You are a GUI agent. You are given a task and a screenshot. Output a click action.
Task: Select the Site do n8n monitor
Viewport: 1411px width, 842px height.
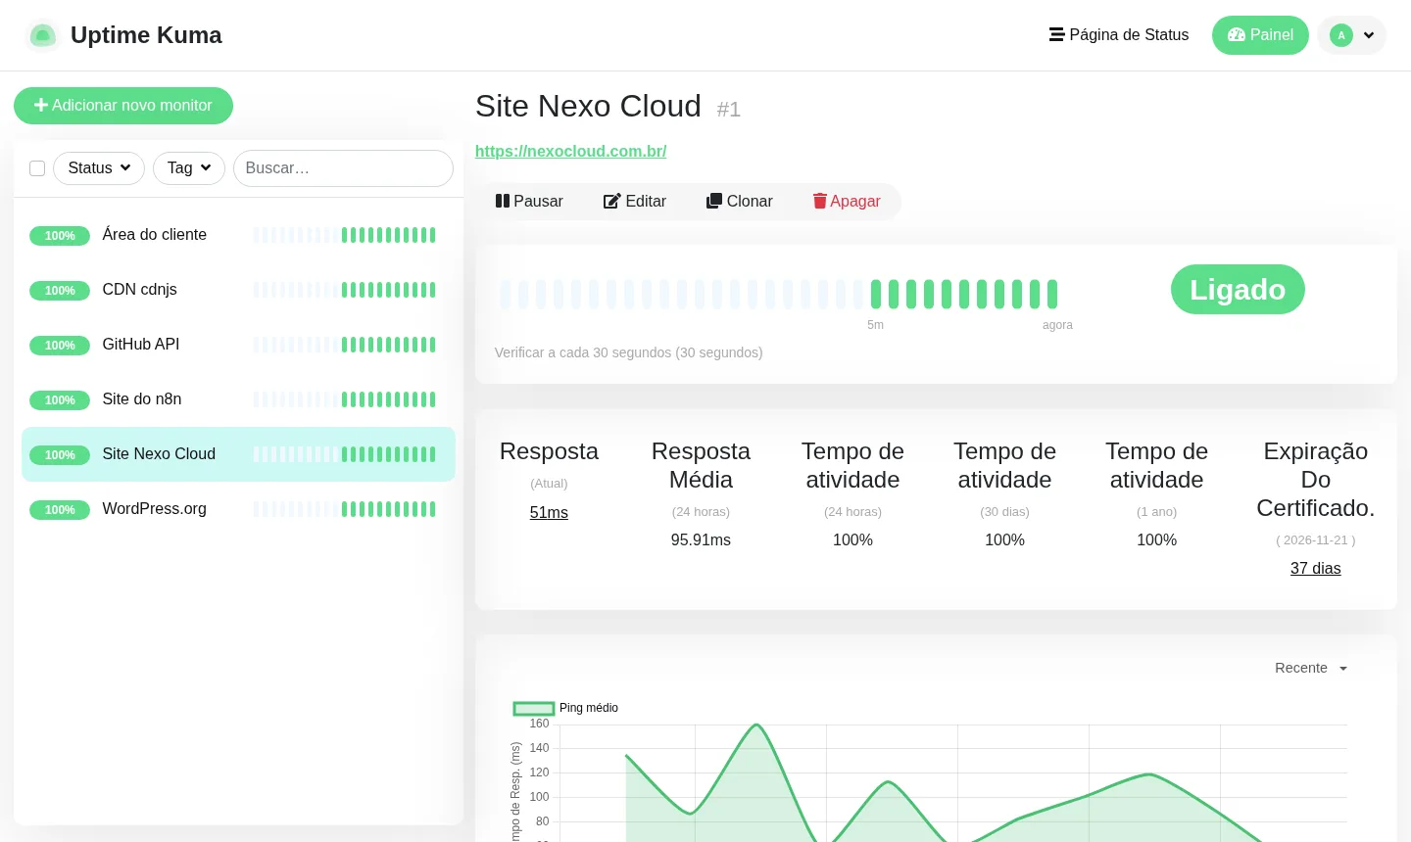tap(238, 399)
